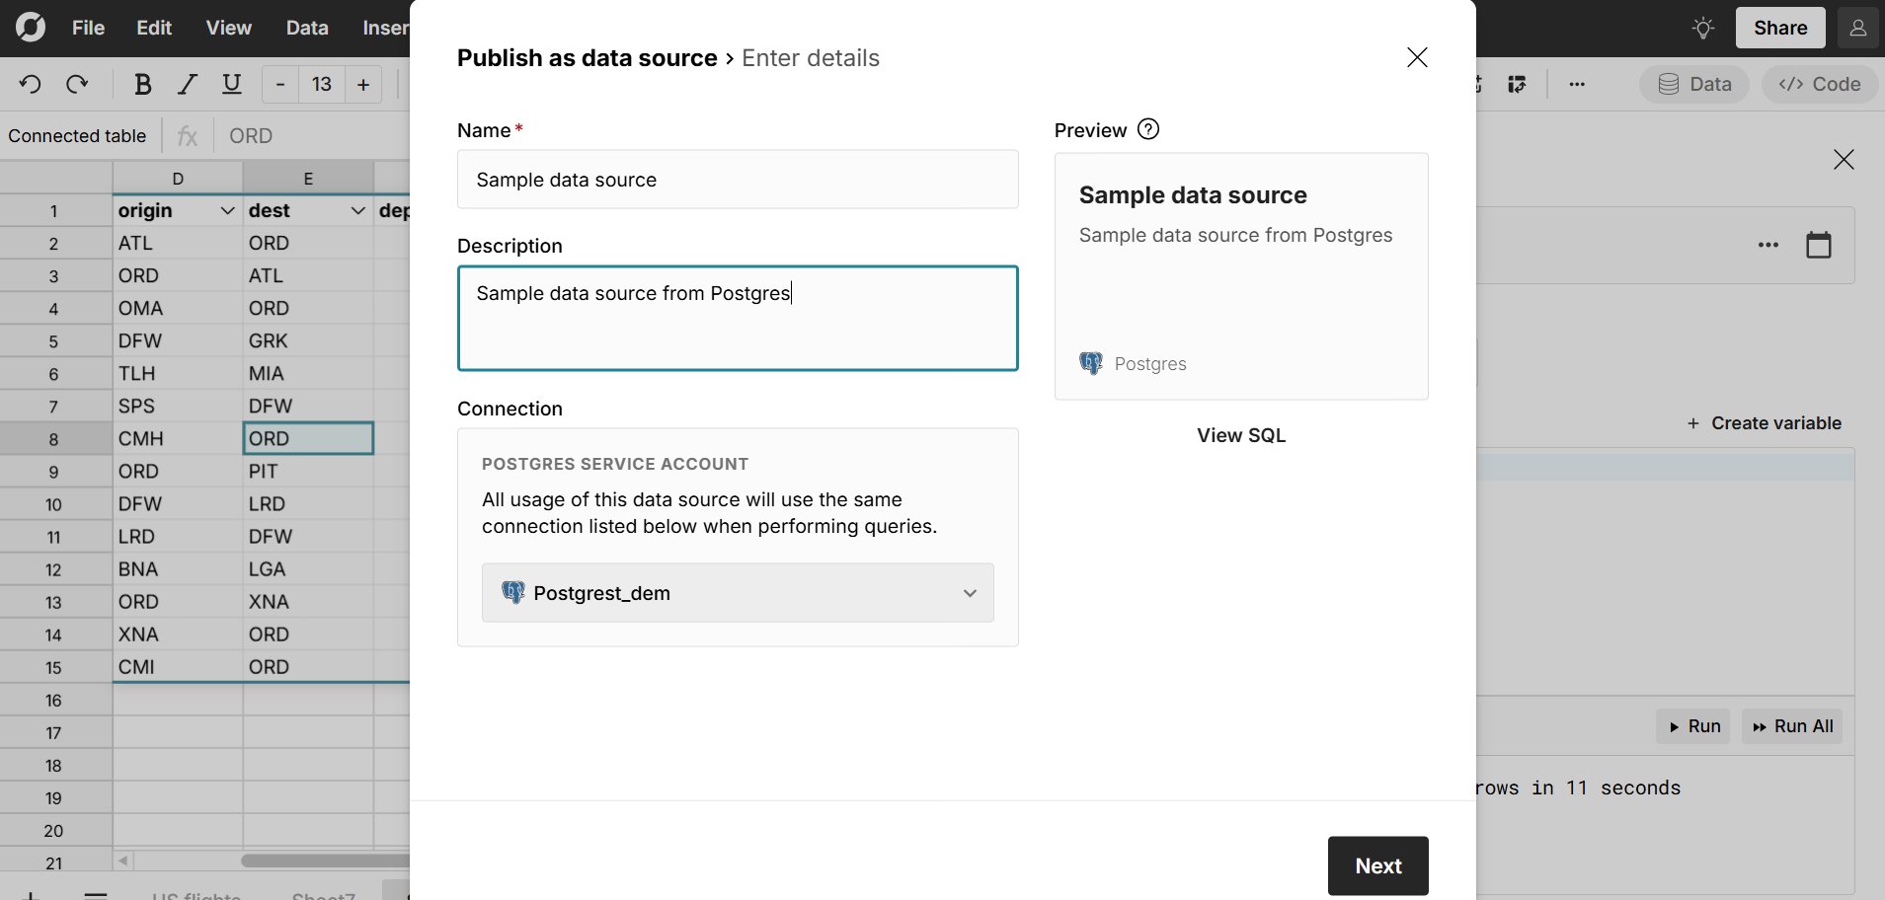Click the calendar icon in right panel
1885x900 pixels.
[x=1818, y=245]
